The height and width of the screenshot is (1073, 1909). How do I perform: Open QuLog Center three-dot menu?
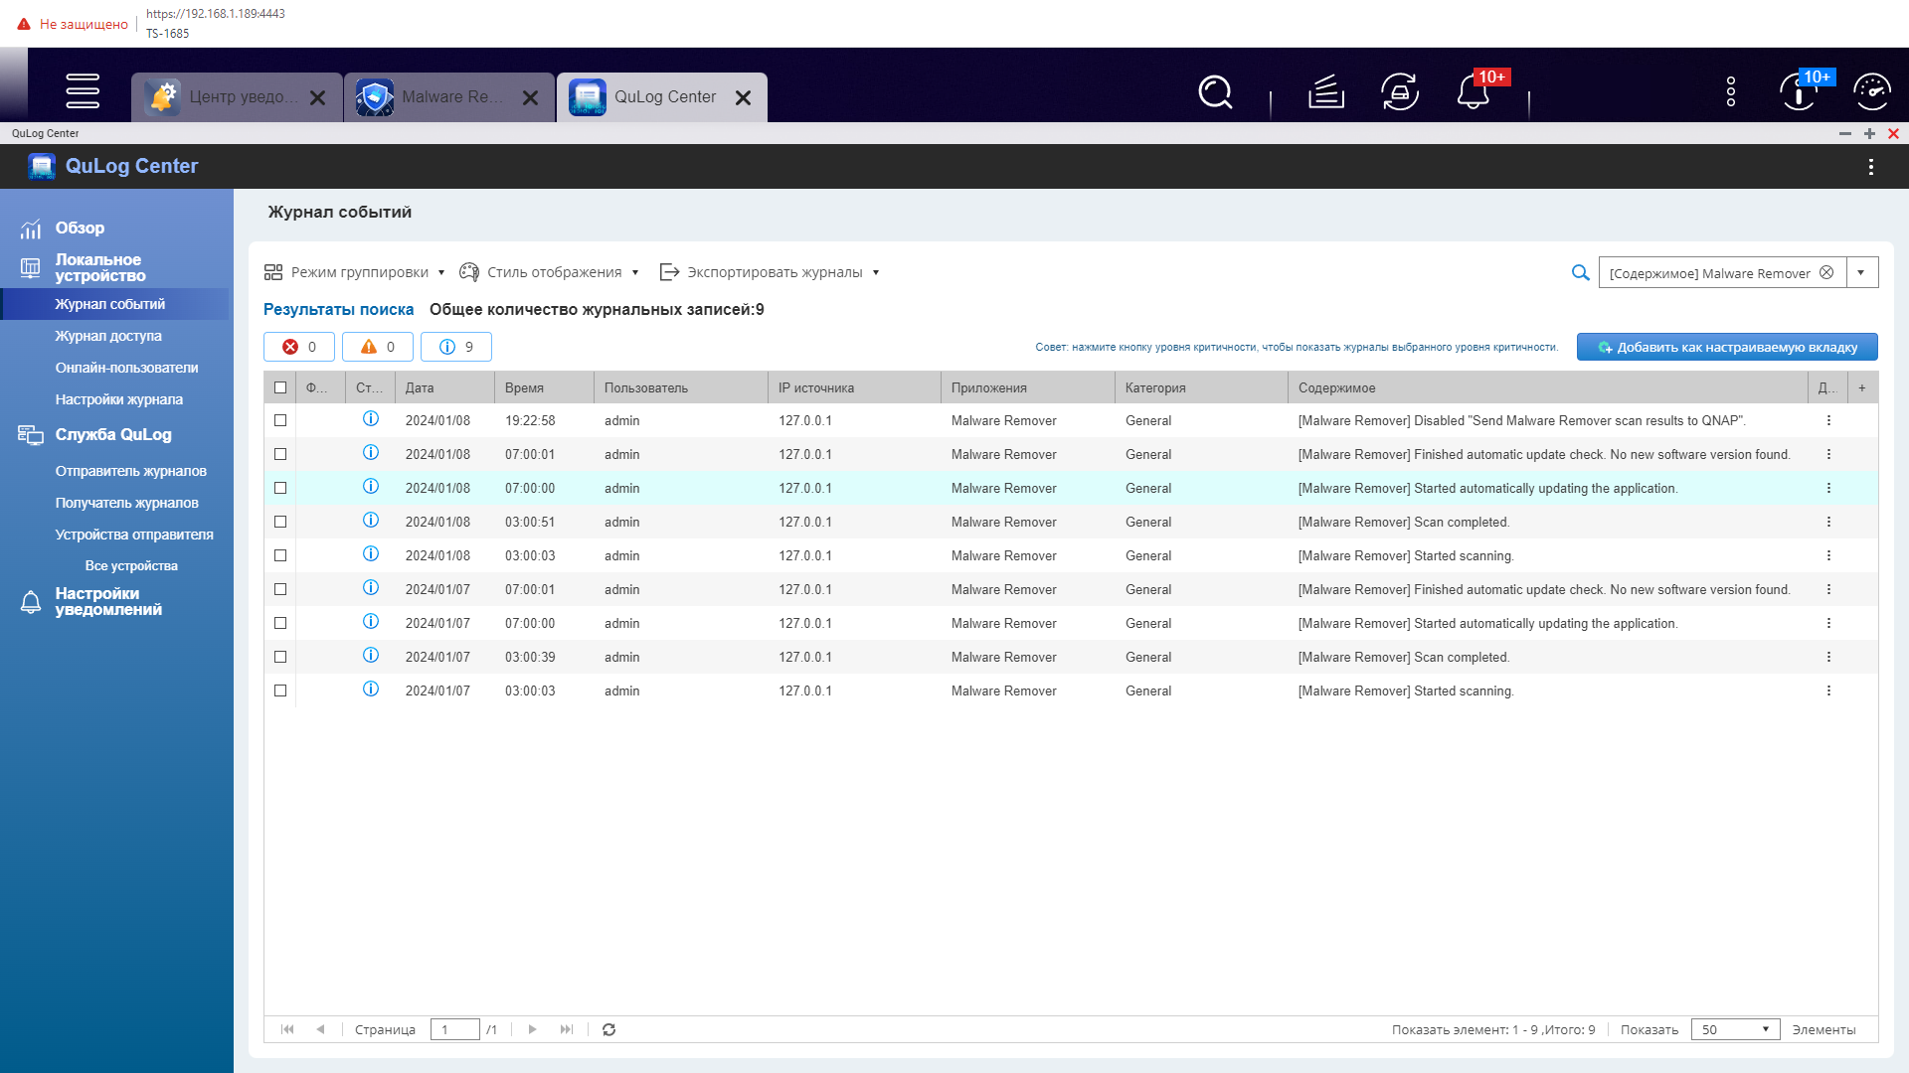(1870, 167)
